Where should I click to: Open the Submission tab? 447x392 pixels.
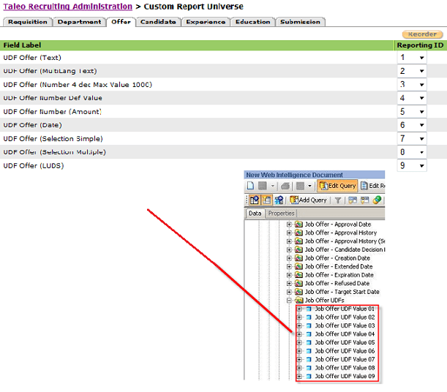click(300, 22)
